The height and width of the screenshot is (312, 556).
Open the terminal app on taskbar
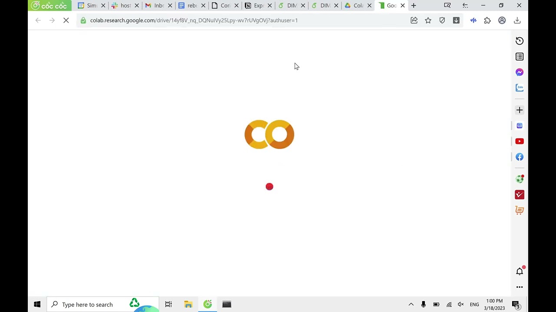(x=227, y=305)
